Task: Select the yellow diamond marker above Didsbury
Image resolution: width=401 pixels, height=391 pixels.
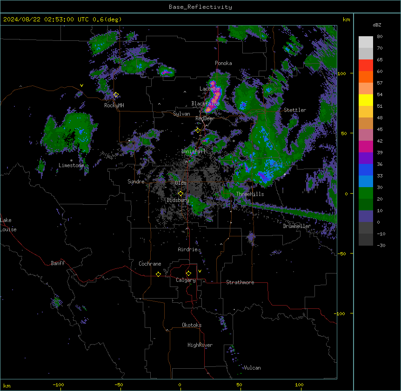Action: (x=180, y=194)
